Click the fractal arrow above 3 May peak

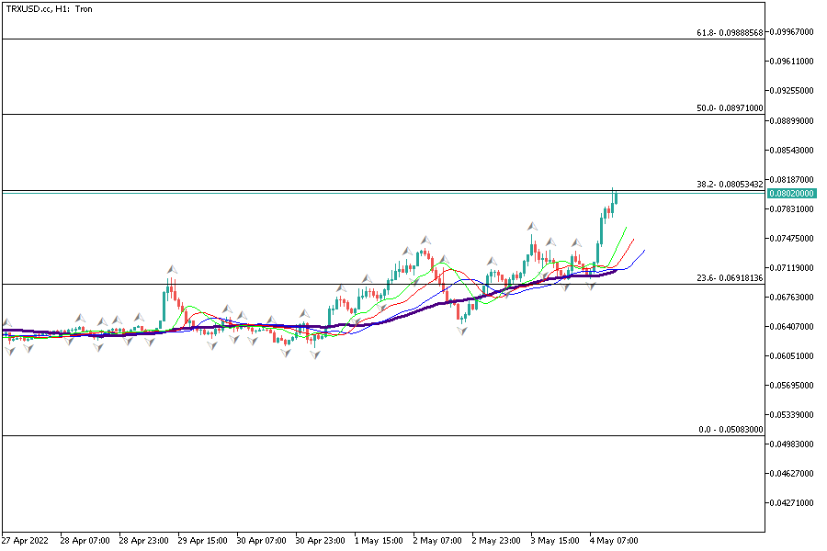click(x=531, y=225)
